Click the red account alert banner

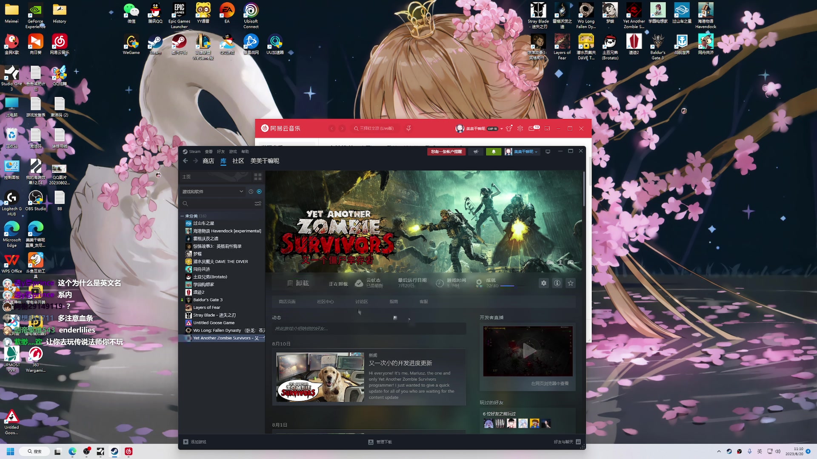(446, 152)
